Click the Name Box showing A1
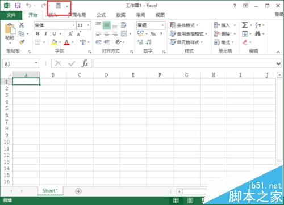The height and width of the screenshot is (205, 284). (x=21, y=63)
